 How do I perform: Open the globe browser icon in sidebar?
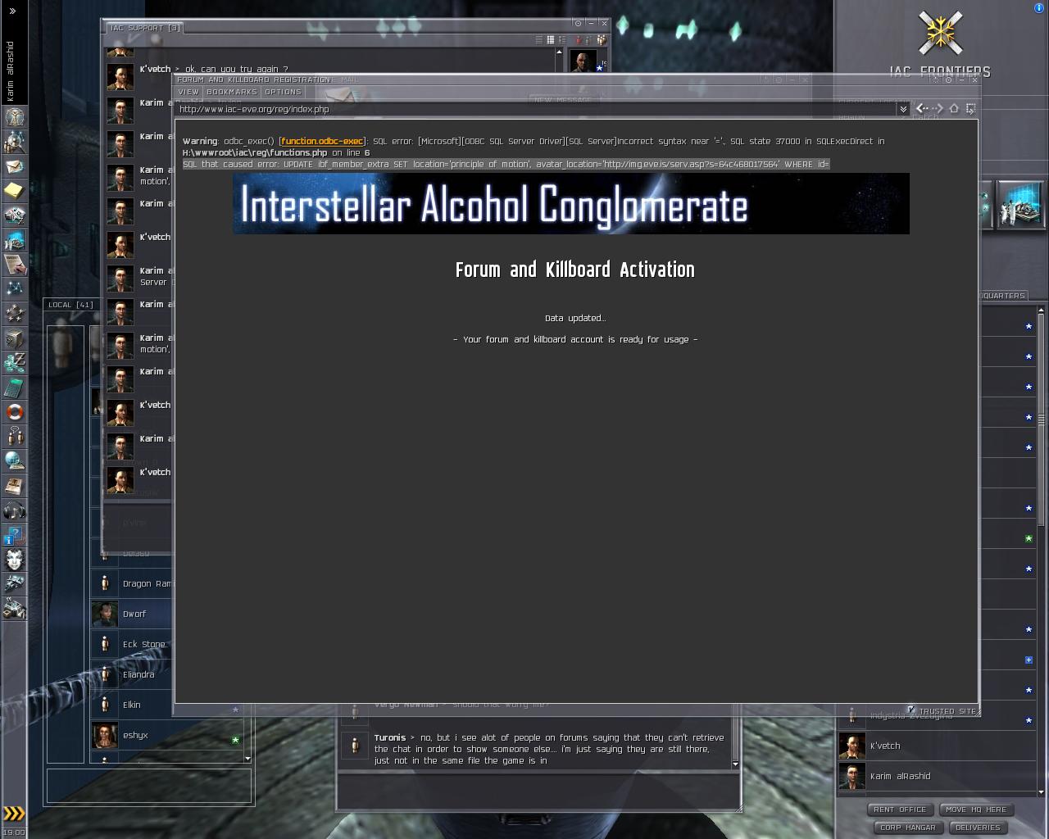click(x=15, y=460)
